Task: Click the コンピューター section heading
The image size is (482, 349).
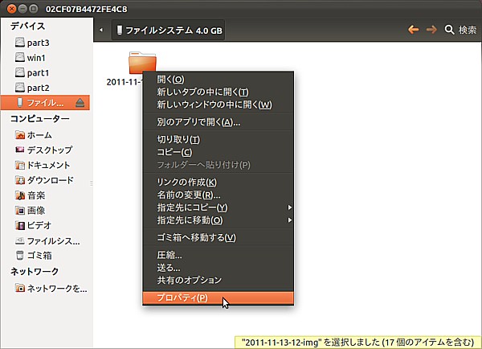Action: pos(40,118)
